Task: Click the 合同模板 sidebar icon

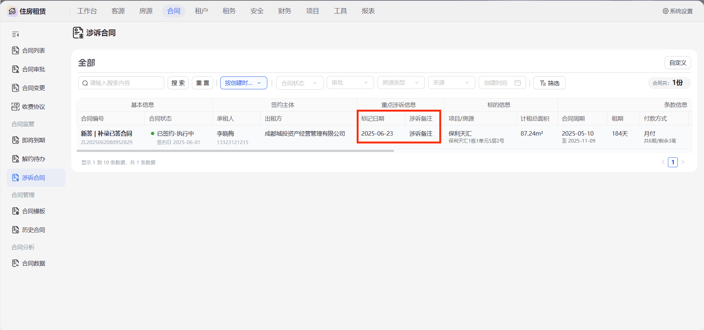Action: point(15,211)
